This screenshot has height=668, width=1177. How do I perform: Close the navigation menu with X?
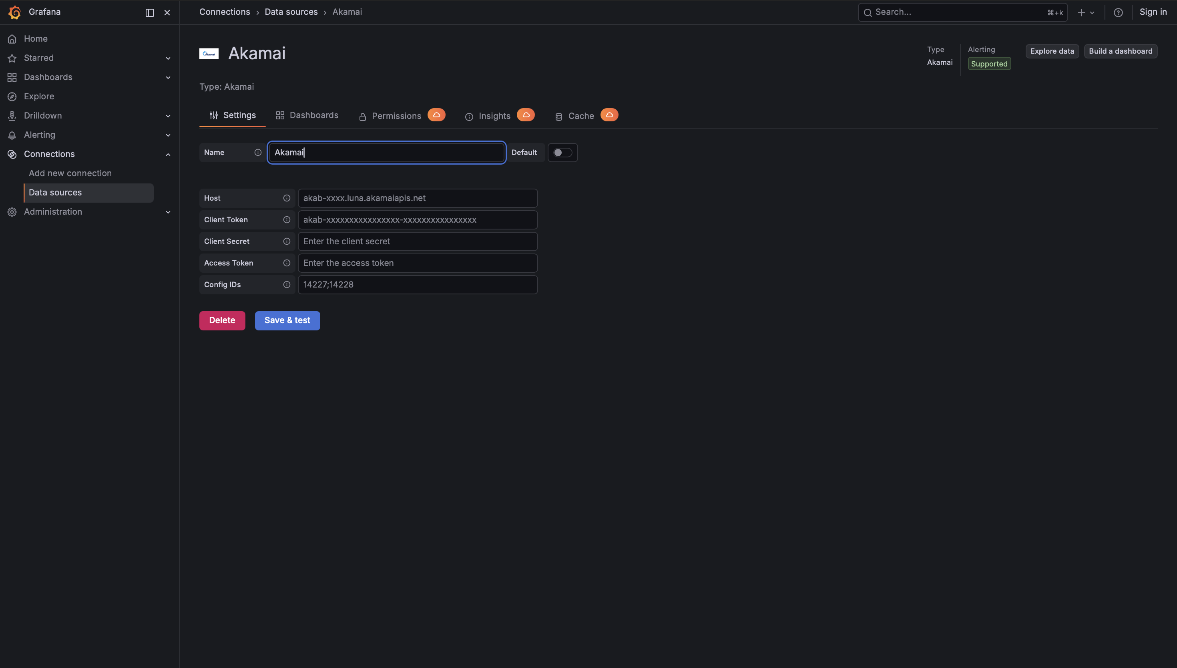pyautogui.click(x=167, y=12)
